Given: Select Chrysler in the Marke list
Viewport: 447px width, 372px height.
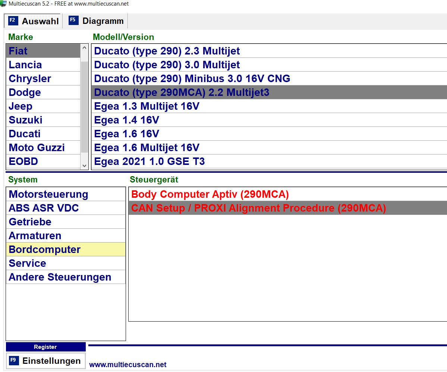Looking at the screenshot, I should click(x=43, y=78).
